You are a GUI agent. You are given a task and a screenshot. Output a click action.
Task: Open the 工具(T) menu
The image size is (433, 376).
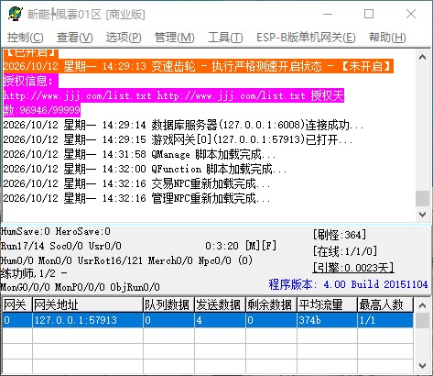tap(225, 38)
